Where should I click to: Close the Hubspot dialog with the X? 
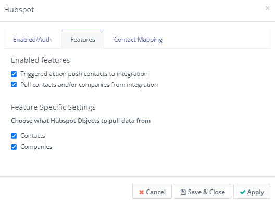pyautogui.click(x=267, y=8)
